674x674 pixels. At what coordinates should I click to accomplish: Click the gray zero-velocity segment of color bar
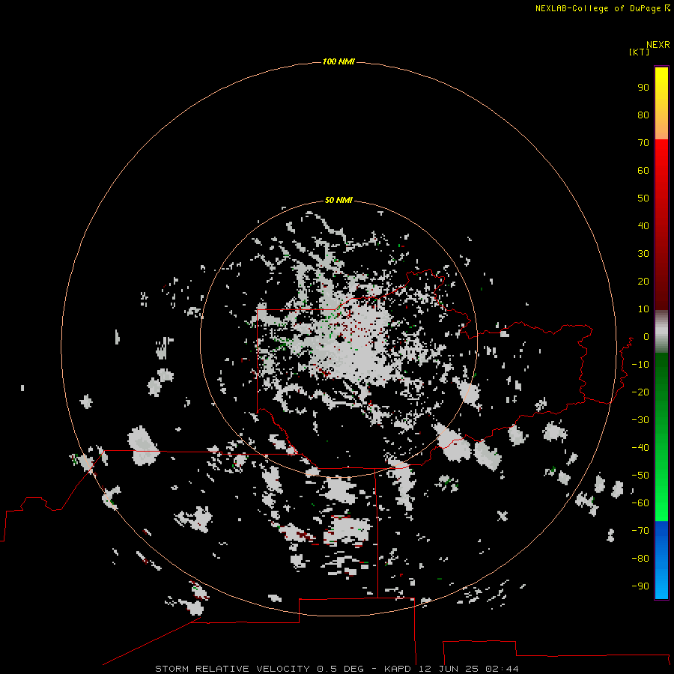661,332
